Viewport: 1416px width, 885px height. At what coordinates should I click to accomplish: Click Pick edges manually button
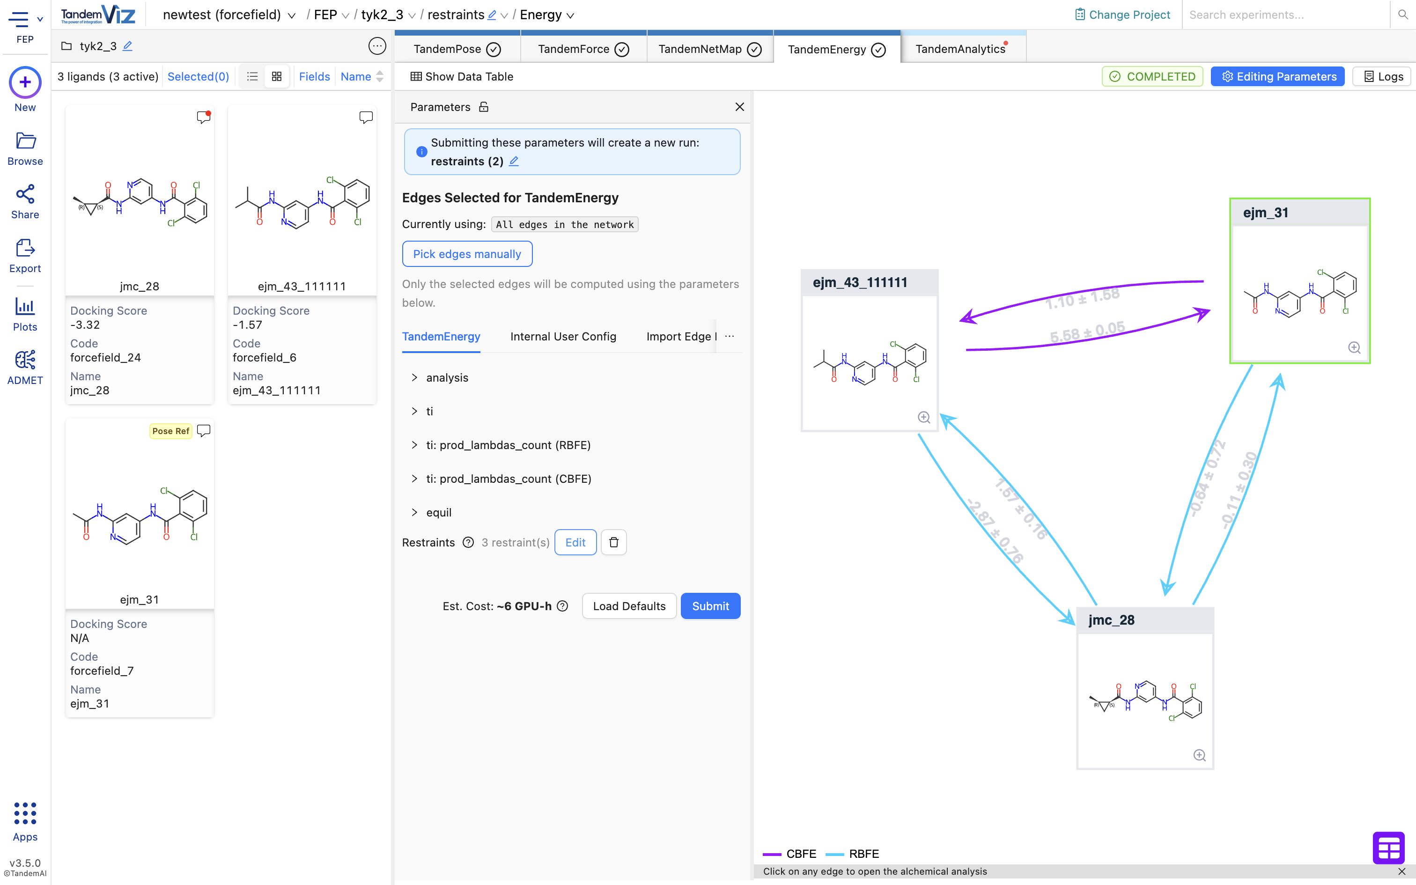click(467, 254)
